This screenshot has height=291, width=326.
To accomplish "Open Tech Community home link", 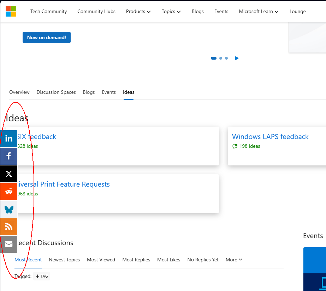I will (49, 11).
